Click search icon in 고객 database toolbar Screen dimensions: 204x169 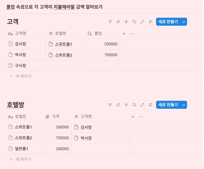134,22
